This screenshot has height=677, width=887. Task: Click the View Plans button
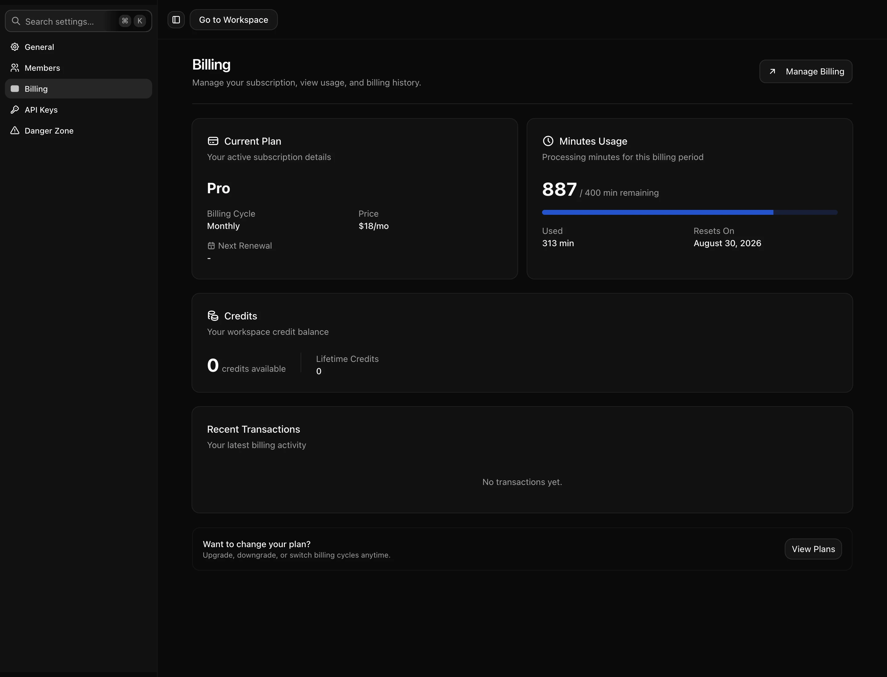(x=813, y=549)
